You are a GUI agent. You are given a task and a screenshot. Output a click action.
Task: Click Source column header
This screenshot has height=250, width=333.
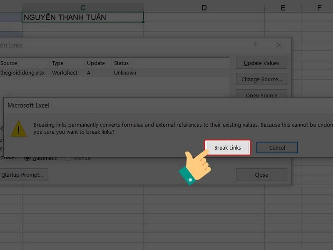pos(25,63)
